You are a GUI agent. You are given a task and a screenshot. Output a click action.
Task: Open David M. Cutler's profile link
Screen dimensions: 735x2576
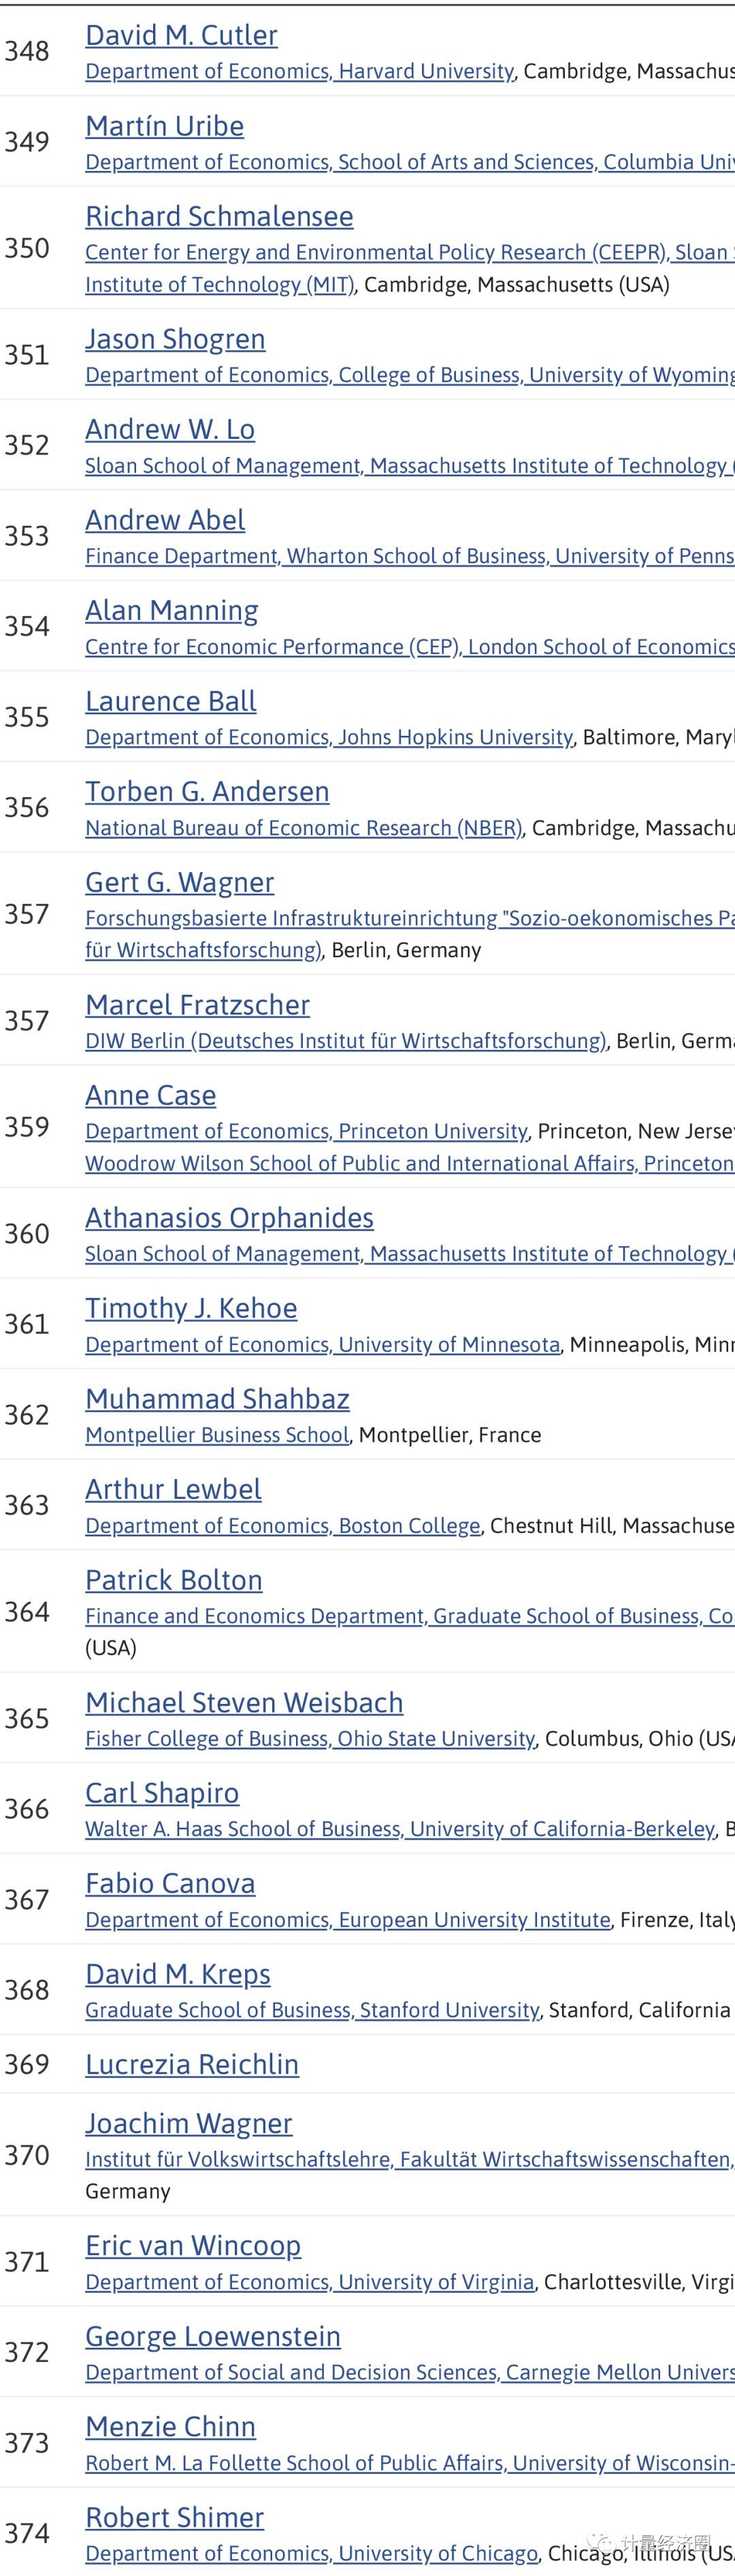[181, 35]
